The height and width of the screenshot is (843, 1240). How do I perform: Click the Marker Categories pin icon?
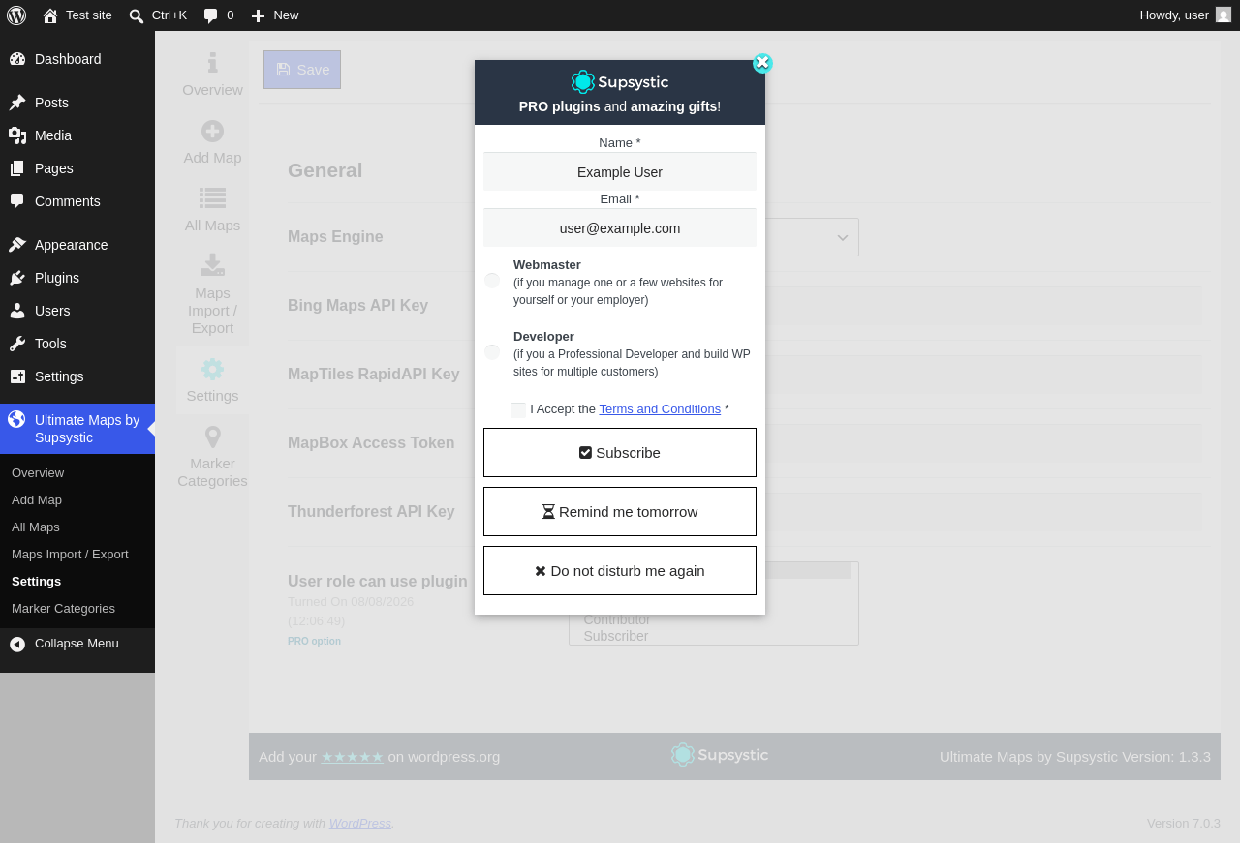[213, 437]
